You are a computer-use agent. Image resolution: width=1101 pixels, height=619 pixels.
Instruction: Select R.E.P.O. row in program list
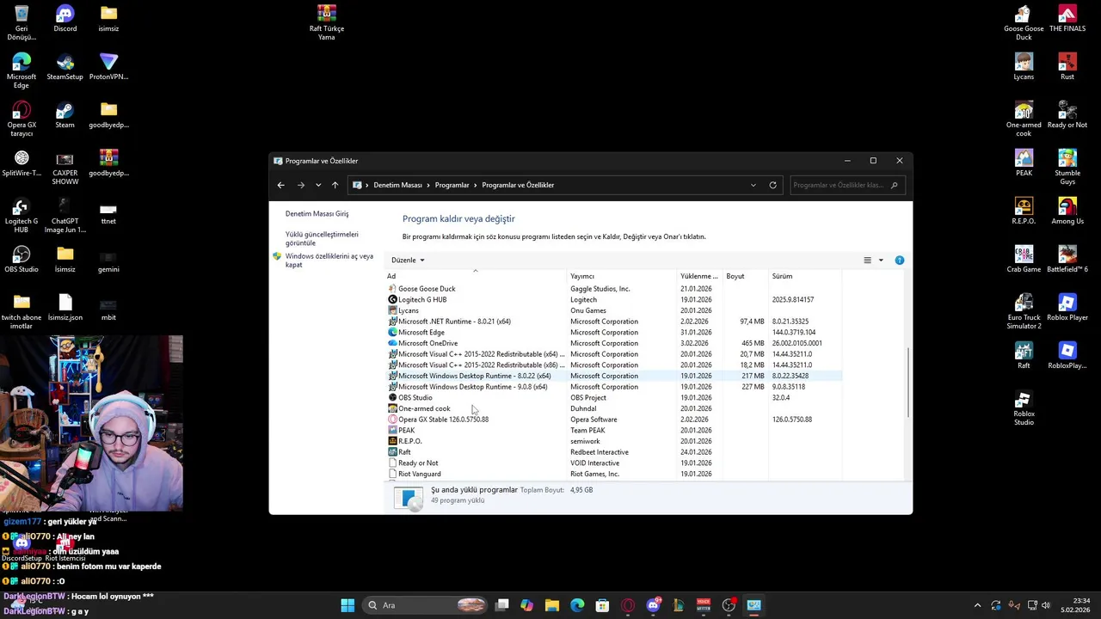[614, 441]
